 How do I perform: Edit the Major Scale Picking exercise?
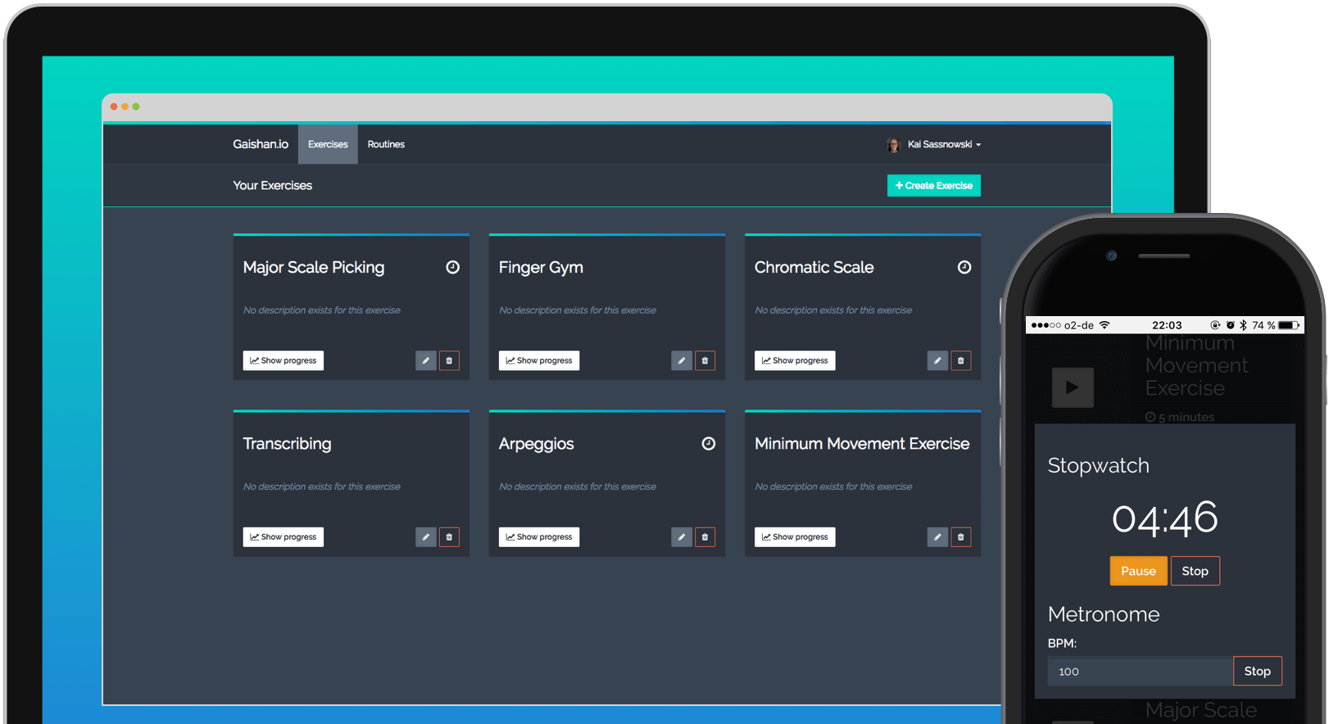426,360
